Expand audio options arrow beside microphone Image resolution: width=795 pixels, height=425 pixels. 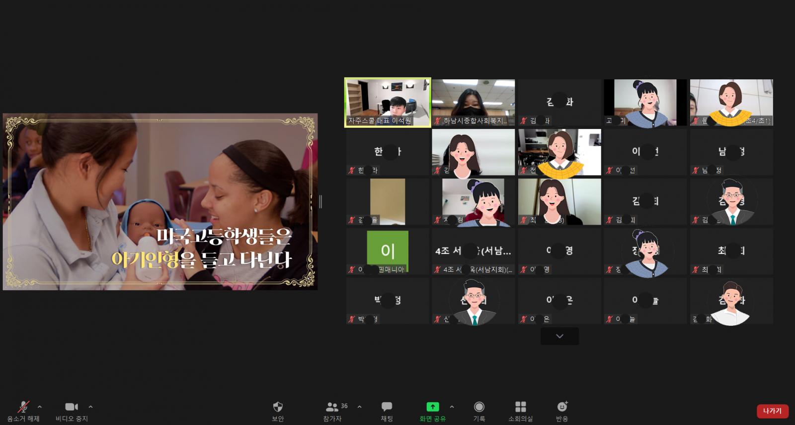[40, 407]
